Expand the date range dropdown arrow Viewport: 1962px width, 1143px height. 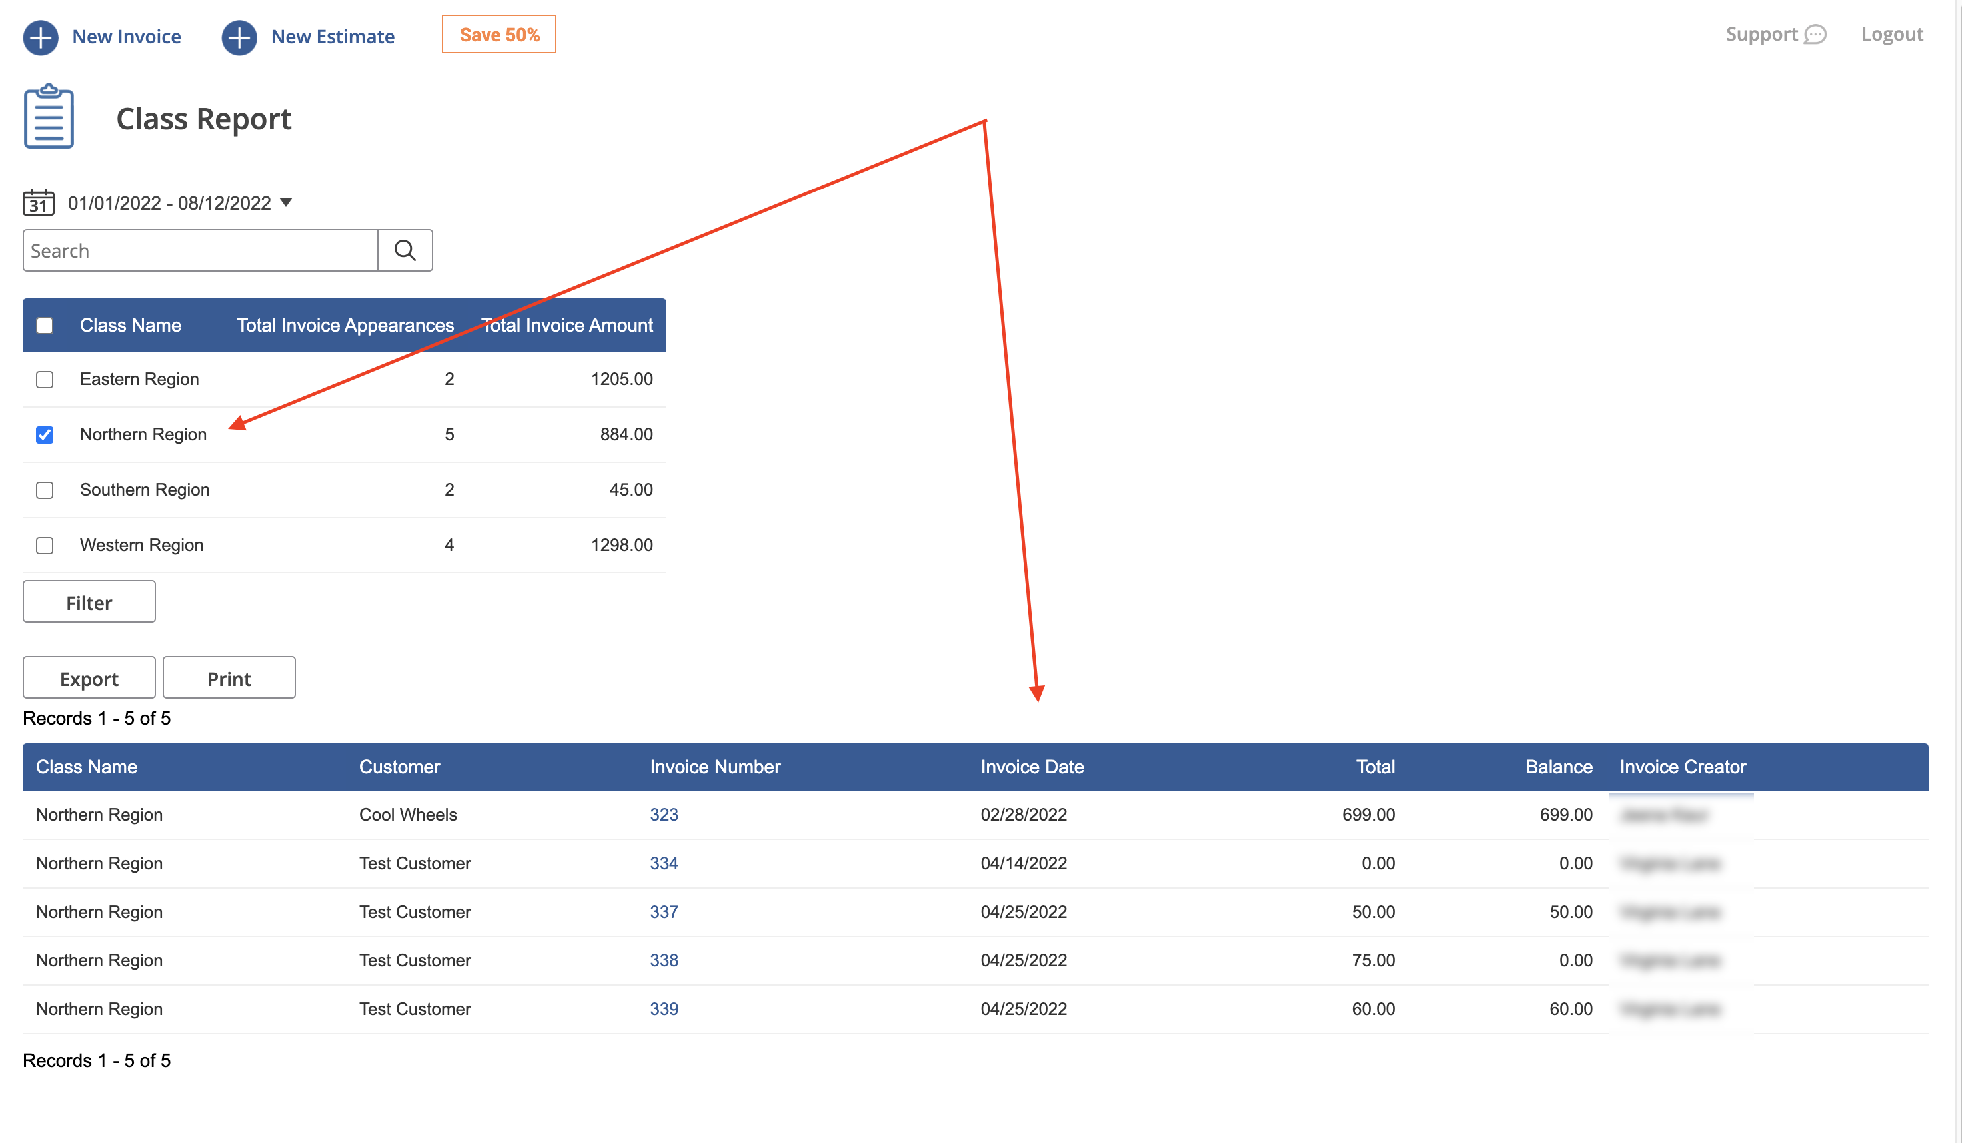(286, 202)
